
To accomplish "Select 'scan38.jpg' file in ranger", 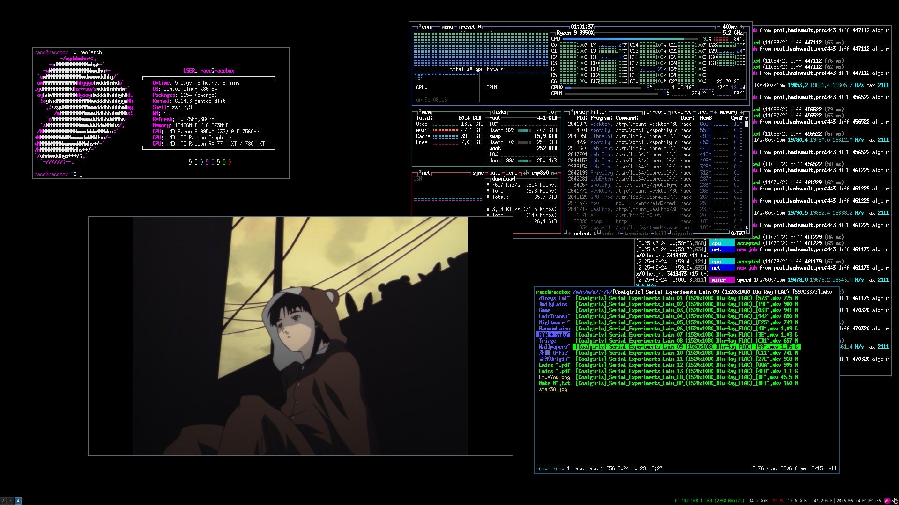I will click(553, 389).
